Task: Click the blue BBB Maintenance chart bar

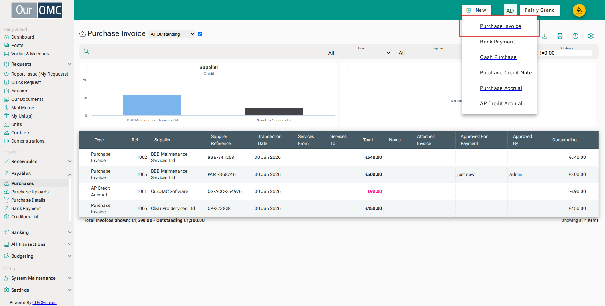Action: pos(152,105)
